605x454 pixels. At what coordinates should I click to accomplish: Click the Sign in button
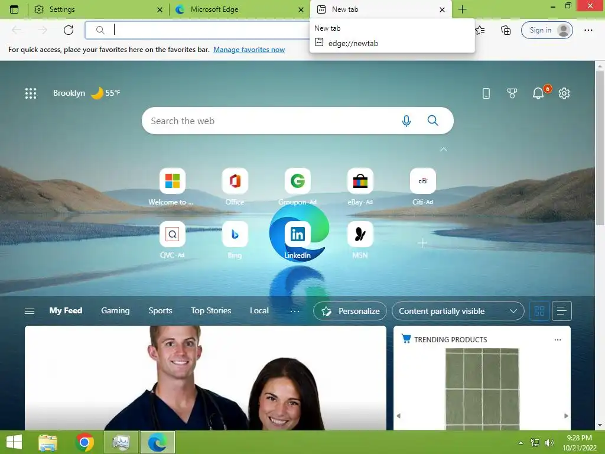point(547,30)
